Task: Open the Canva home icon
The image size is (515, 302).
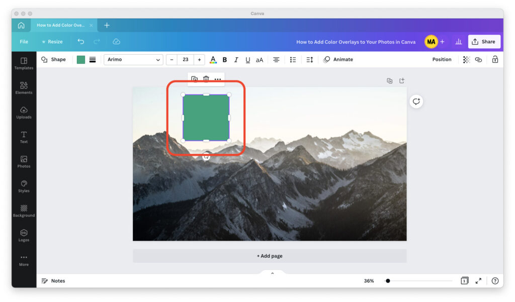Action: click(21, 25)
